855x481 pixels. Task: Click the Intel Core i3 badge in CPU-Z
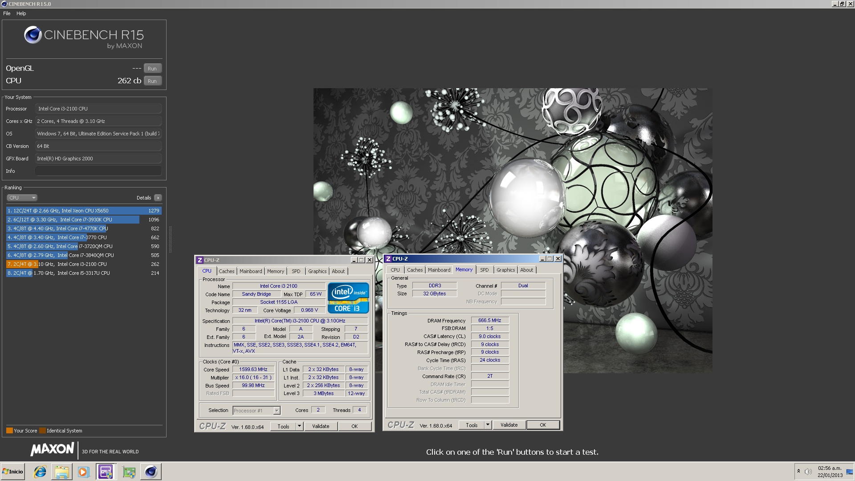pos(348,298)
